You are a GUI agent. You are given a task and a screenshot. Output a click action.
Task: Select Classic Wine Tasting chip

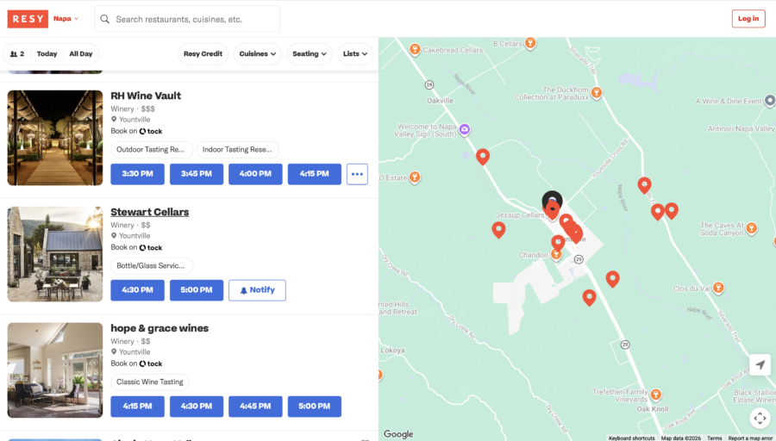point(149,382)
